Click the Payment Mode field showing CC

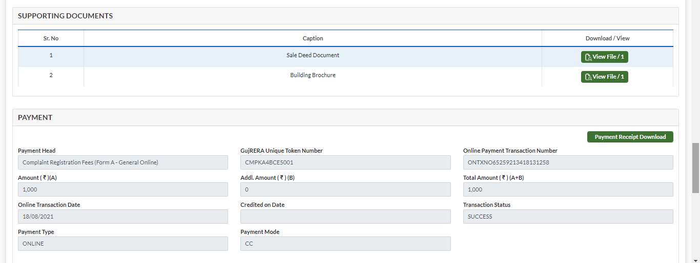click(x=345, y=244)
